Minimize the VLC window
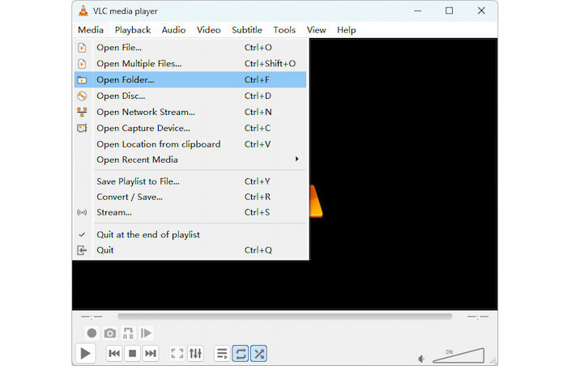The height and width of the screenshot is (366, 567). click(418, 11)
